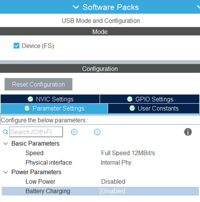200x202 pixels.
Task: Select the Speed parameter row
Action: (100, 153)
